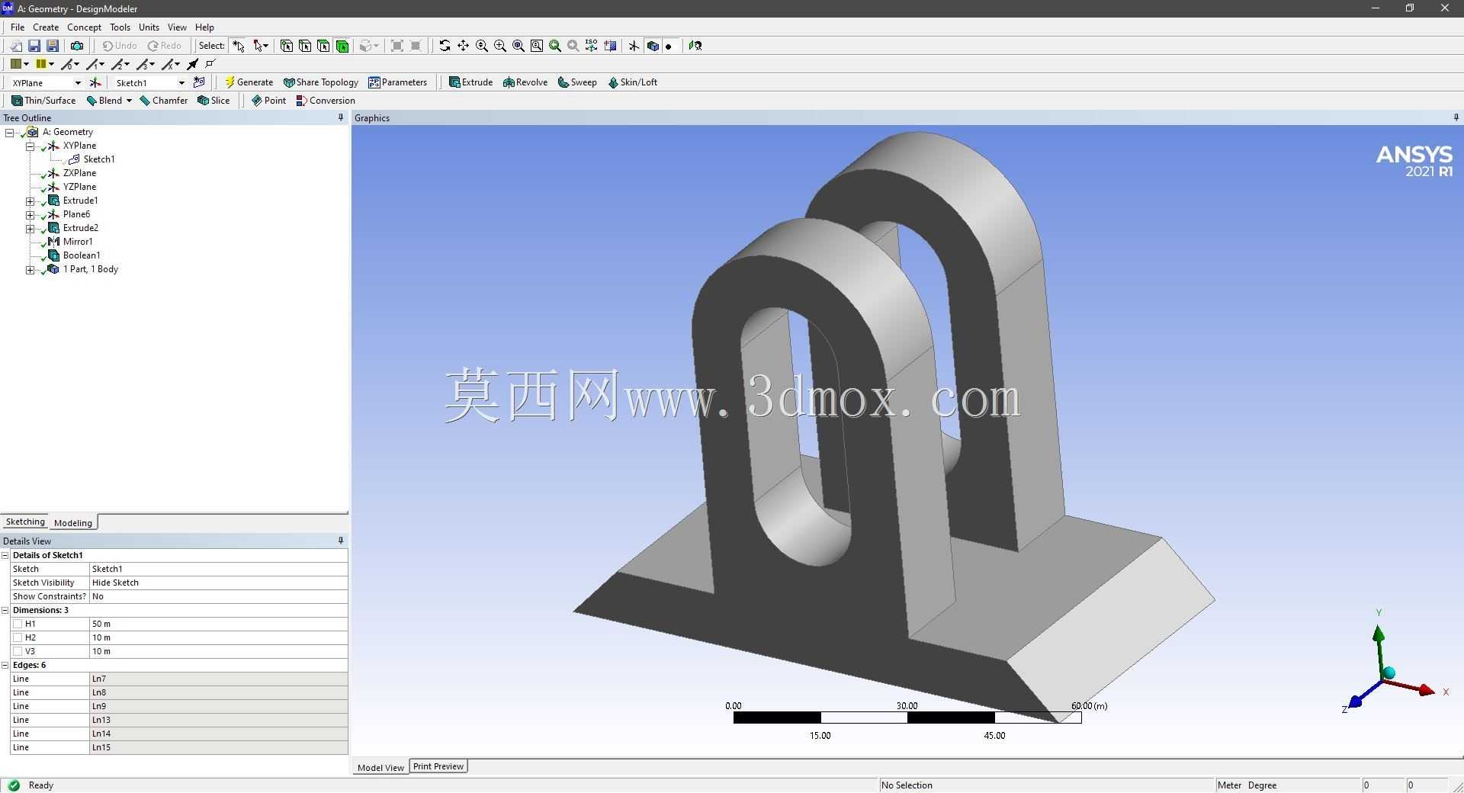Click the New file icon
The image size is (1464, 793).
(x=15, y=46)
